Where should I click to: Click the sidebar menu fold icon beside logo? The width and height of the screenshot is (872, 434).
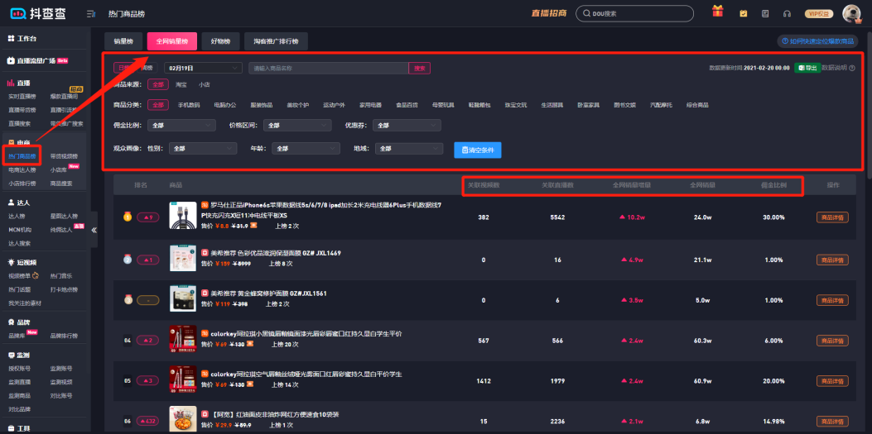pos(90,14)
